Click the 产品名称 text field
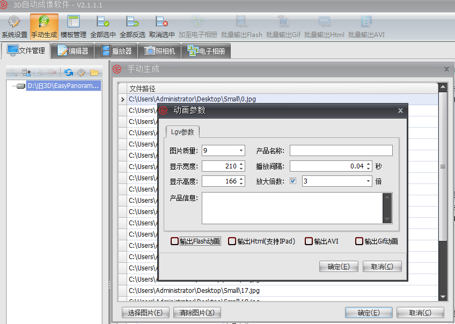 coord(341,151)
